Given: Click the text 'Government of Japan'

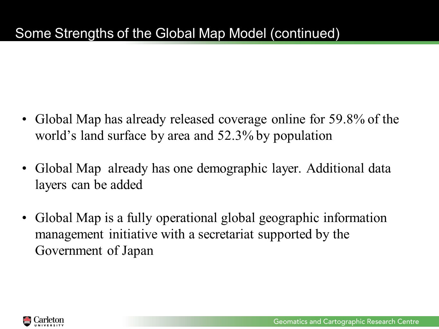Looking at the screenshot, I should (94, 251).
